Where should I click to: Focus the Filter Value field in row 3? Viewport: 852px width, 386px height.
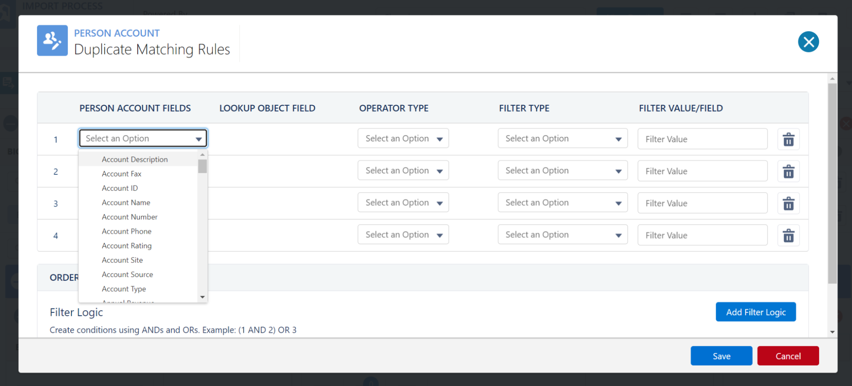point(702,203)
